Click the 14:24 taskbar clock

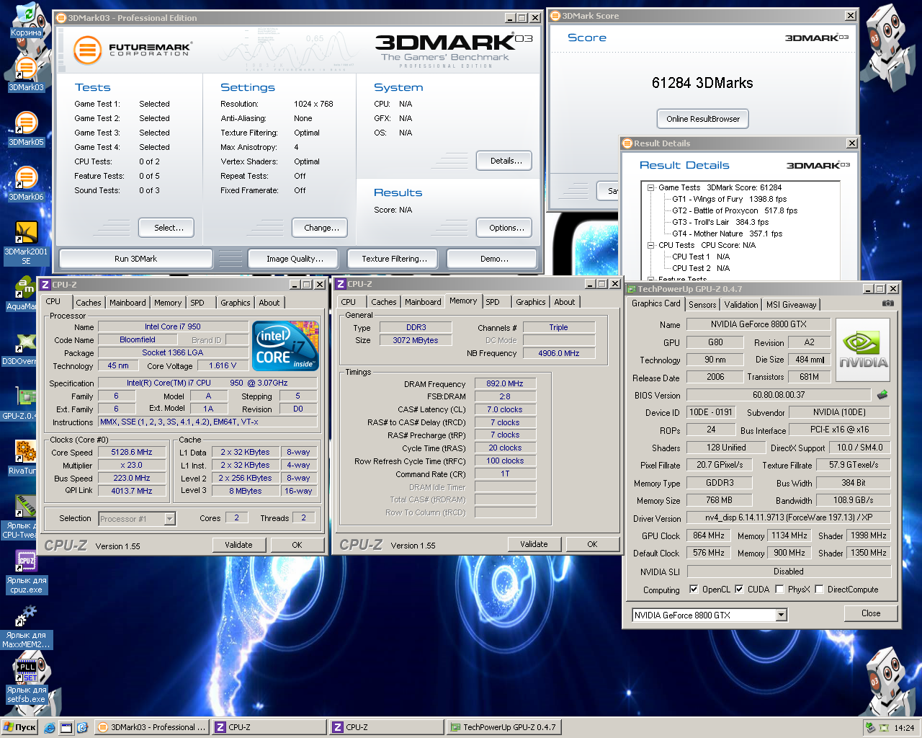pyautogui.click(x=904, y=728)
